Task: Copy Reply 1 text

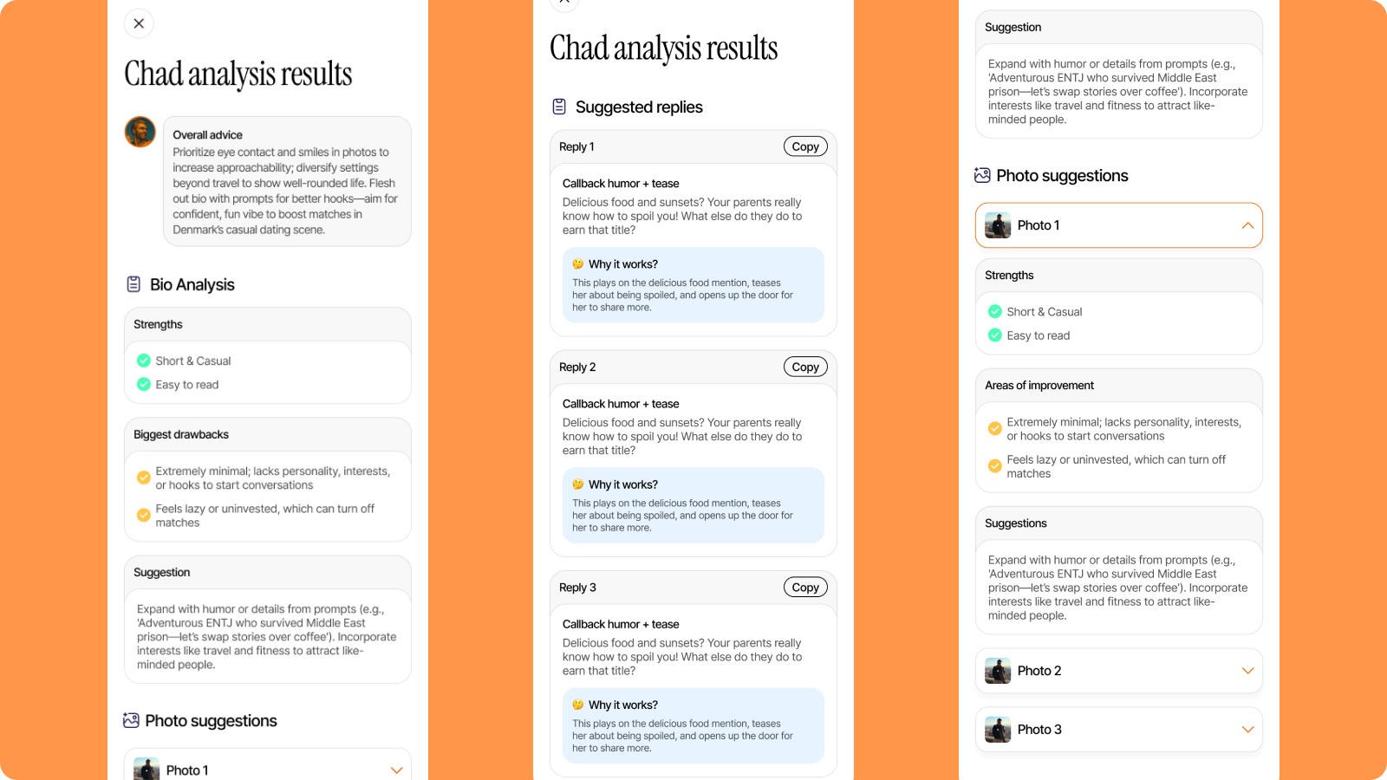Action: click(804, 146)
